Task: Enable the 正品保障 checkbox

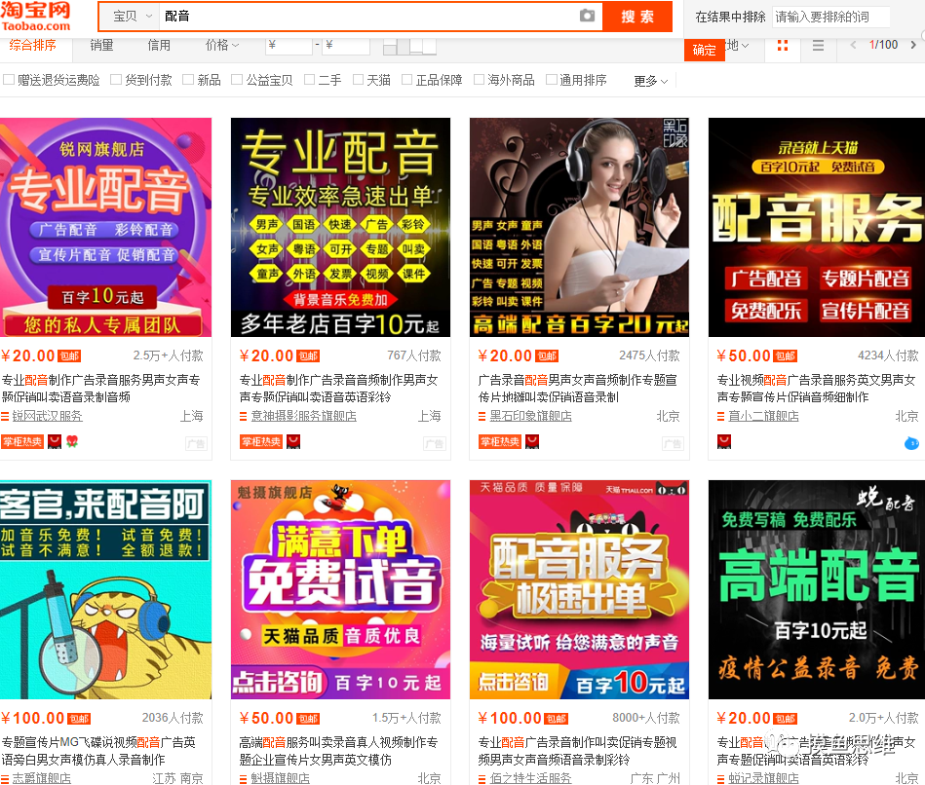Action: click(x=407, y=80)
